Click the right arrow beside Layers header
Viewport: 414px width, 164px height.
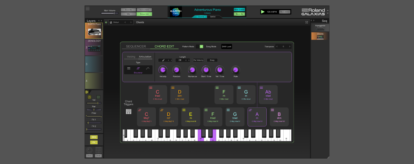pyautogui.click(x=101, y=21)
